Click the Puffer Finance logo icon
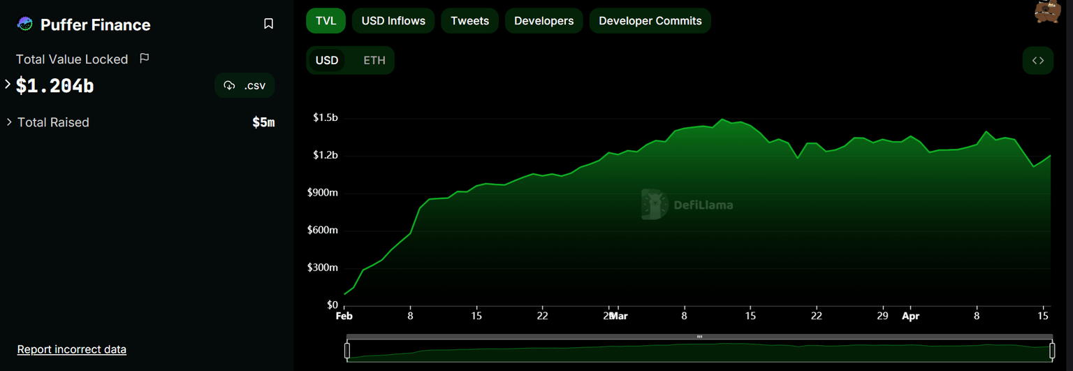The image size is (1073, 371). 24,24
